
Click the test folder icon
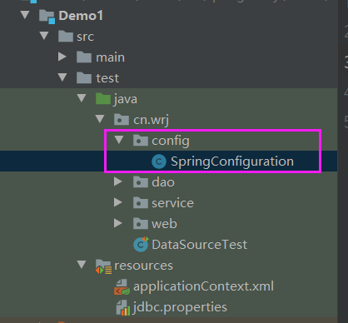pos(84,78)
